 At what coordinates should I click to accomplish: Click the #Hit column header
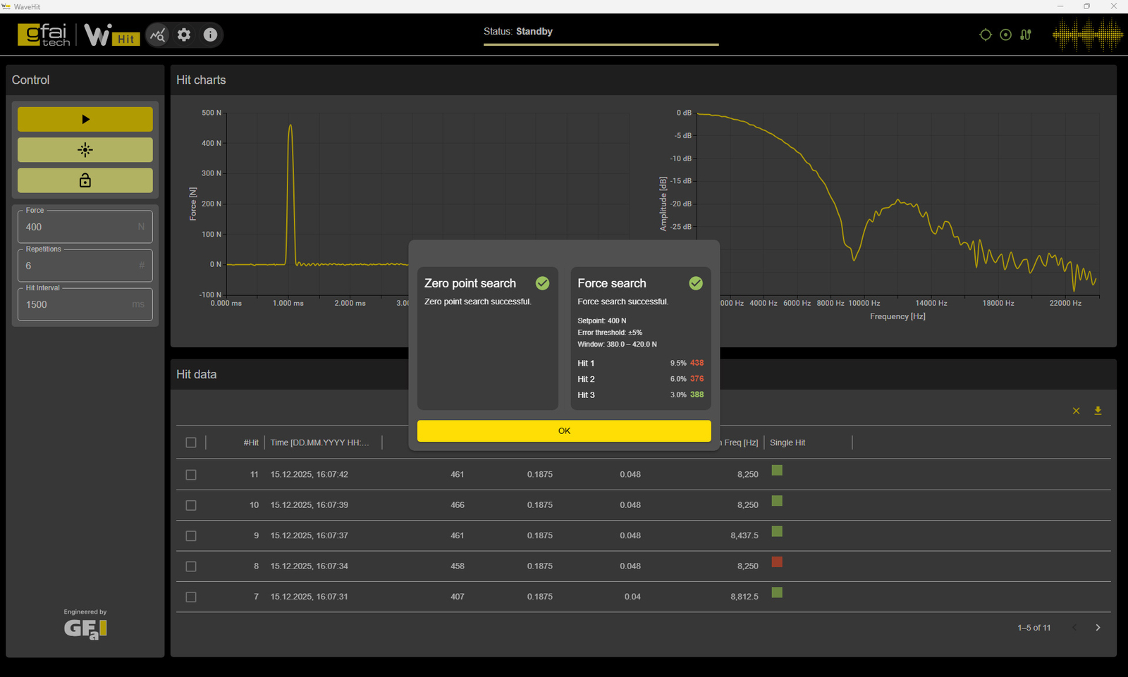tap(251, 442)
